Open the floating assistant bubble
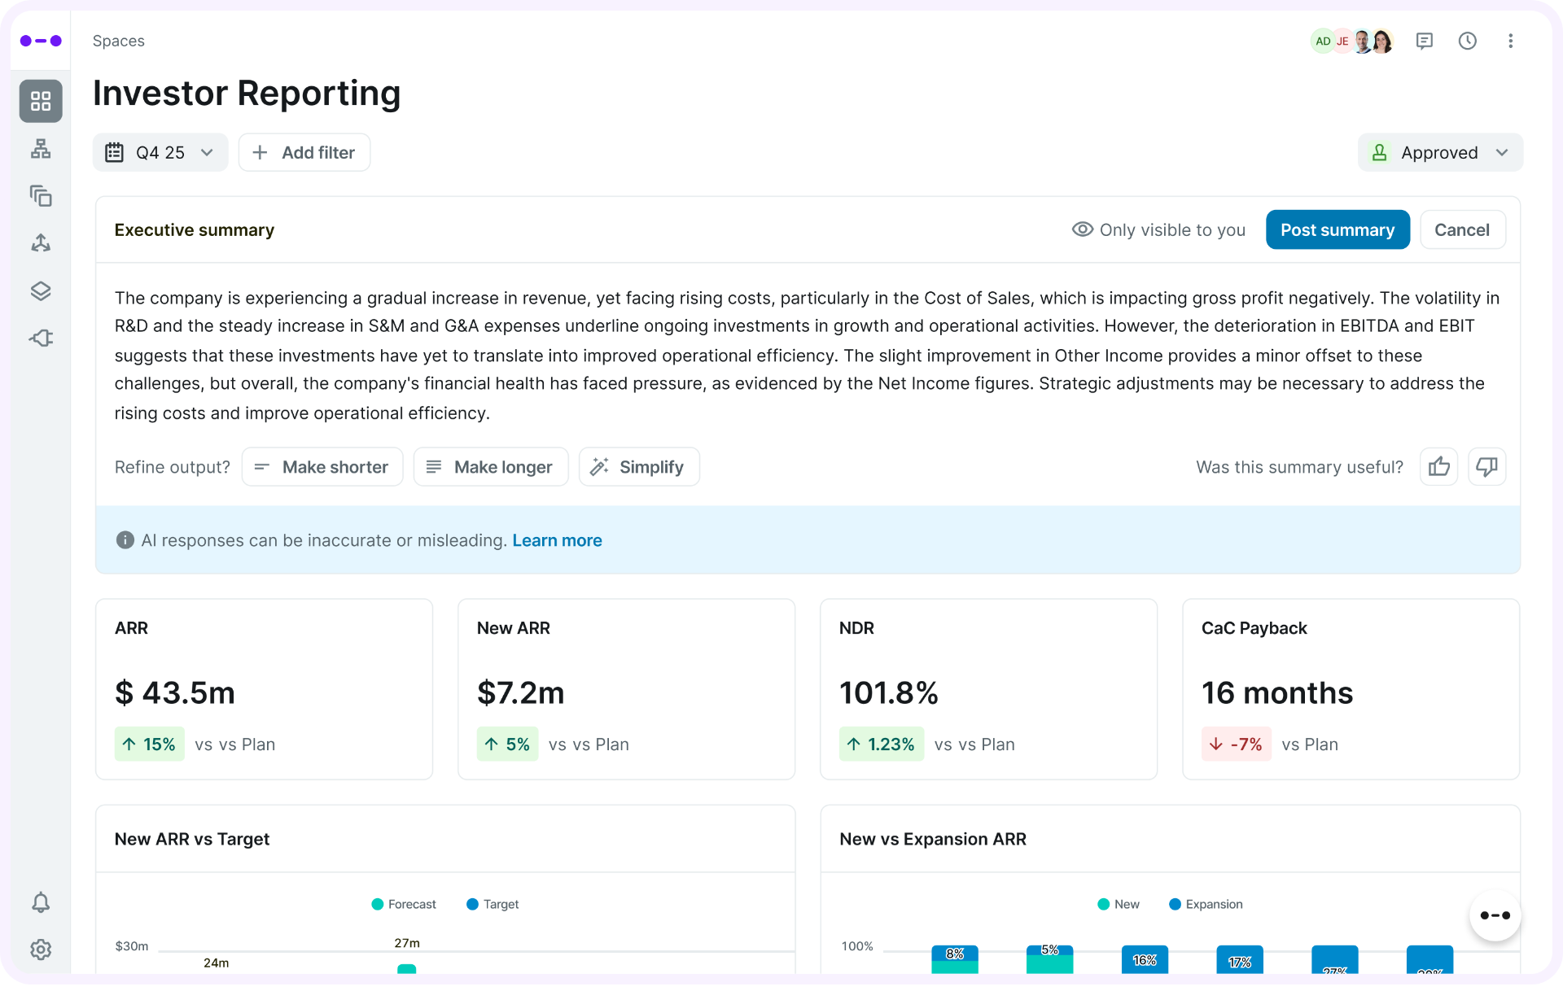 pos(1495,915)
